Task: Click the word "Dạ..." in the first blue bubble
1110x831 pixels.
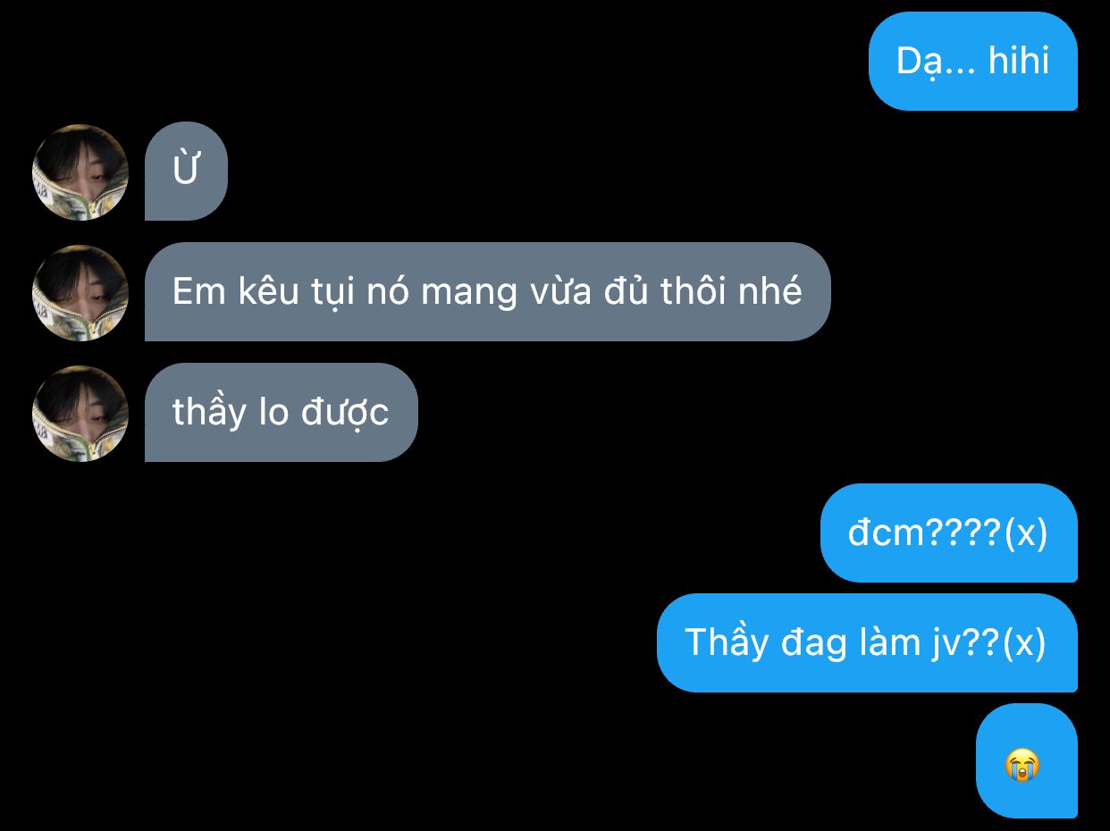Action: coord(936,62)
